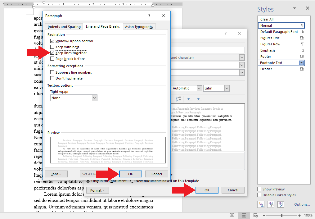
Task: Open the Manage Styles icon
Action: point(281,204)
